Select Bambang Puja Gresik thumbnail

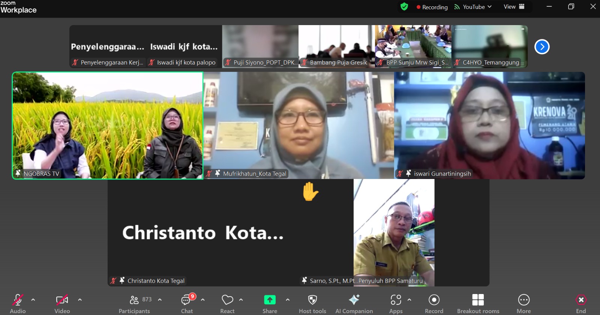(x=337, y=46)
